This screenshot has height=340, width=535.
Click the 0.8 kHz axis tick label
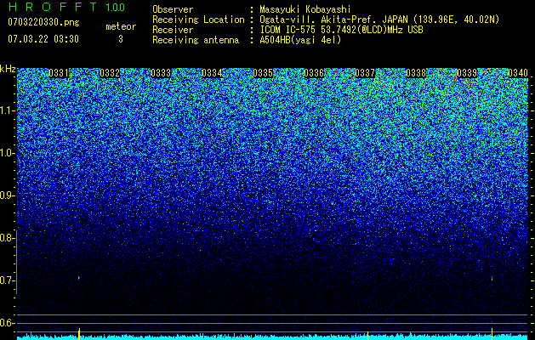coord(8,238)
